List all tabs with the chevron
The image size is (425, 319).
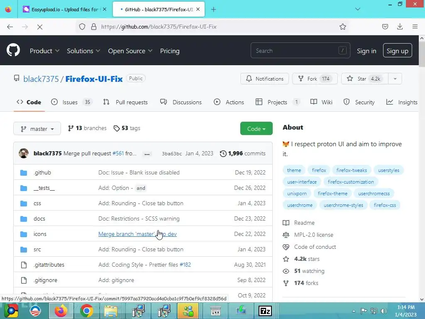tap(357, 9)
